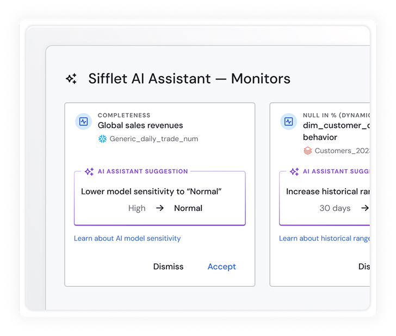Click sparkle icon of first AI Assistant Suggestion
Screen dimensions: 396x336
tap(89, 171)
